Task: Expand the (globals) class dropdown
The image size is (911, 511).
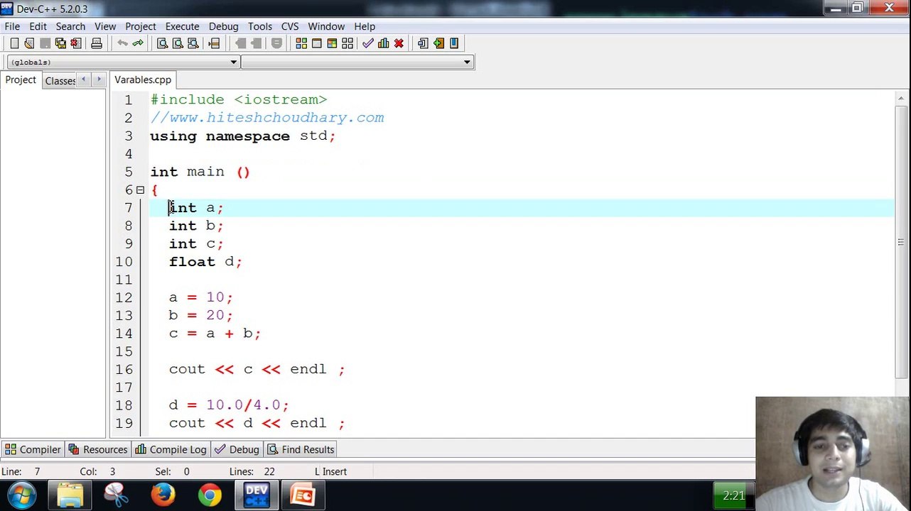Action: (x=233, y=62)
